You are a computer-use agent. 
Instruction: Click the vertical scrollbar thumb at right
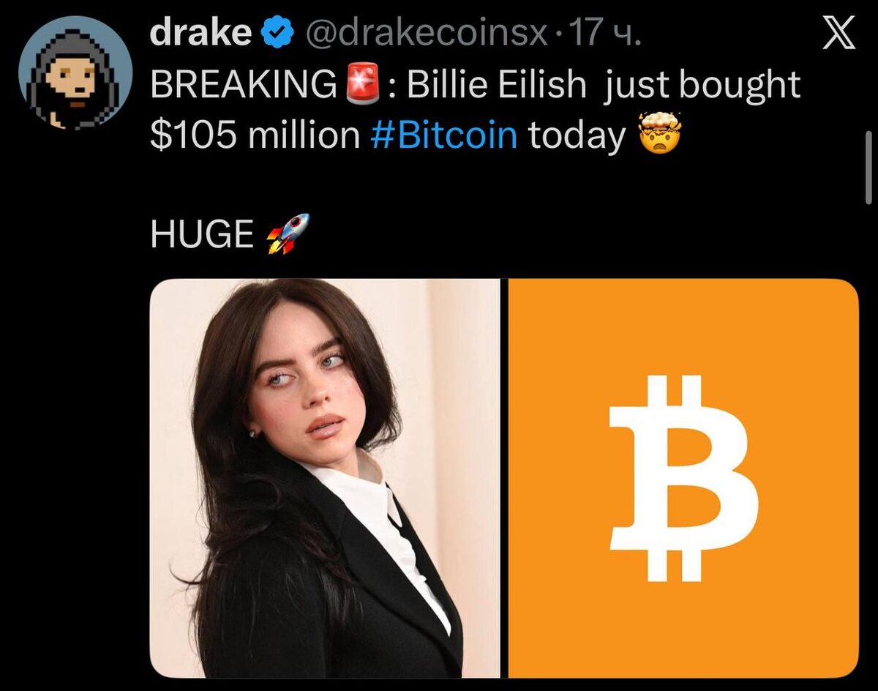coord(868,167)
